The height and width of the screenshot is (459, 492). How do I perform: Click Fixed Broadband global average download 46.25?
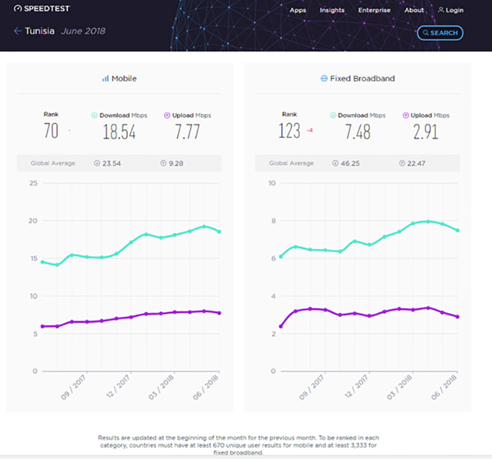350,164
